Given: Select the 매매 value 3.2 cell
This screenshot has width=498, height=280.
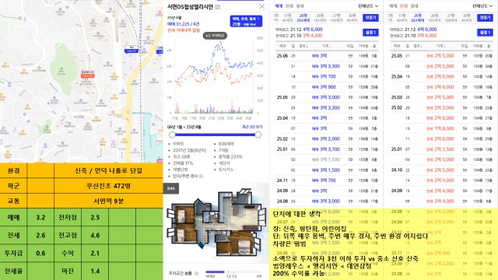Looking at the screenshot, I should [x=40, y=218].
